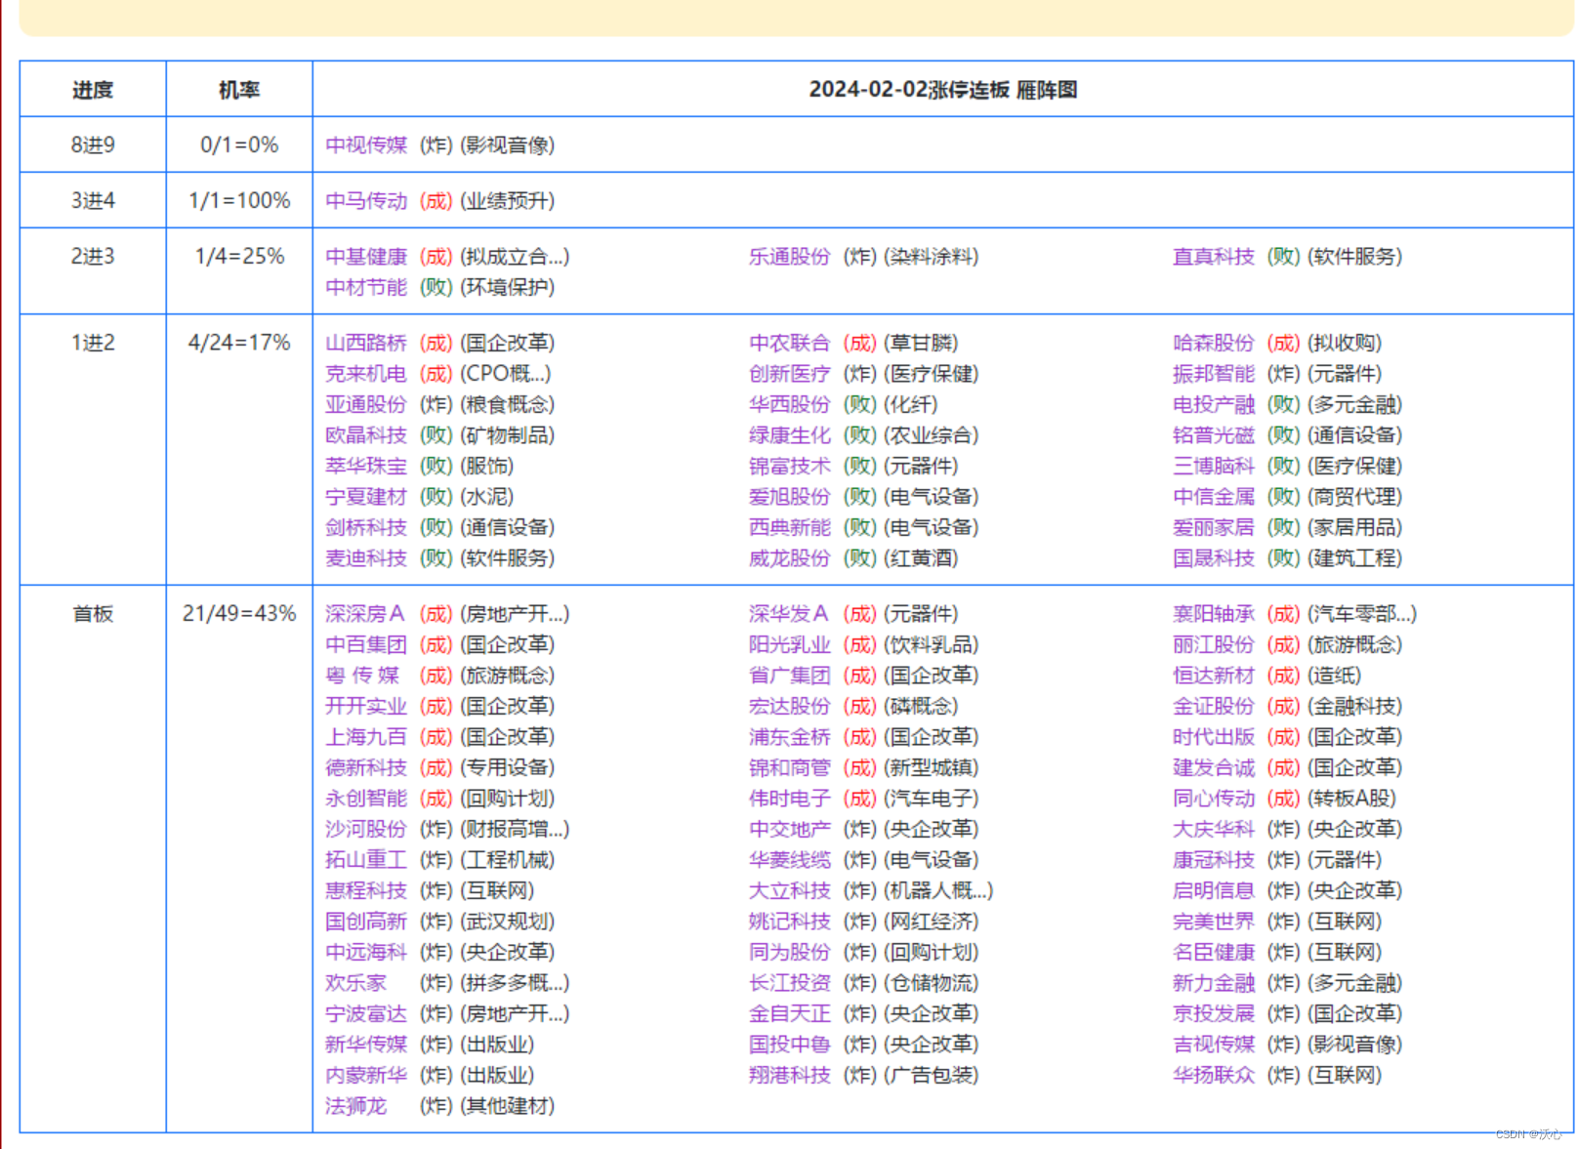Screen dimensions: 1577x1149
Task: Click the 机率 column header
Action: pyautogui.click(x=239, y=90)
